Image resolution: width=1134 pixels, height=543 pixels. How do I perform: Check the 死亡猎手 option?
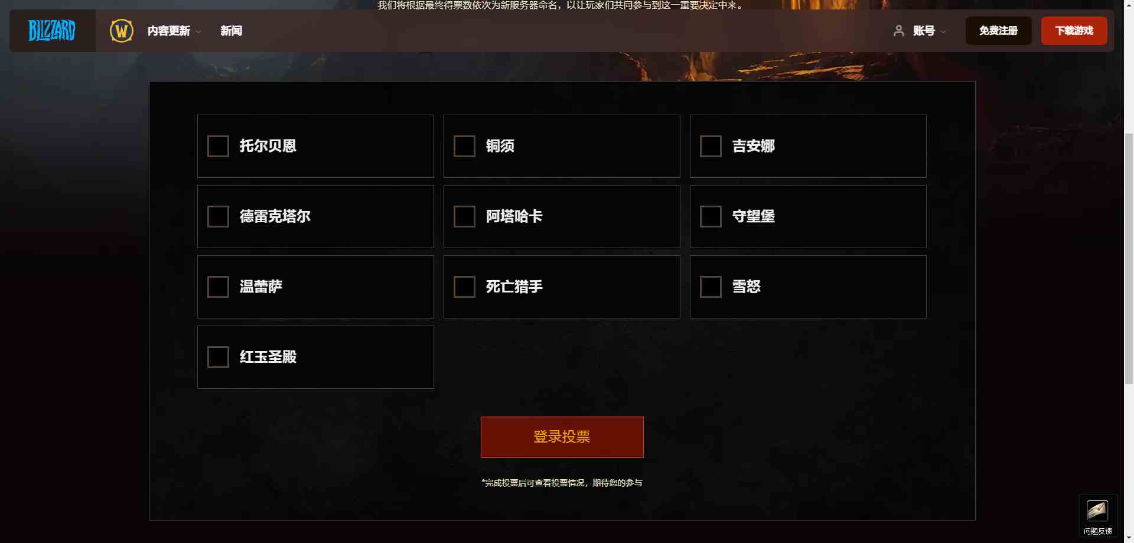[464, 287]
